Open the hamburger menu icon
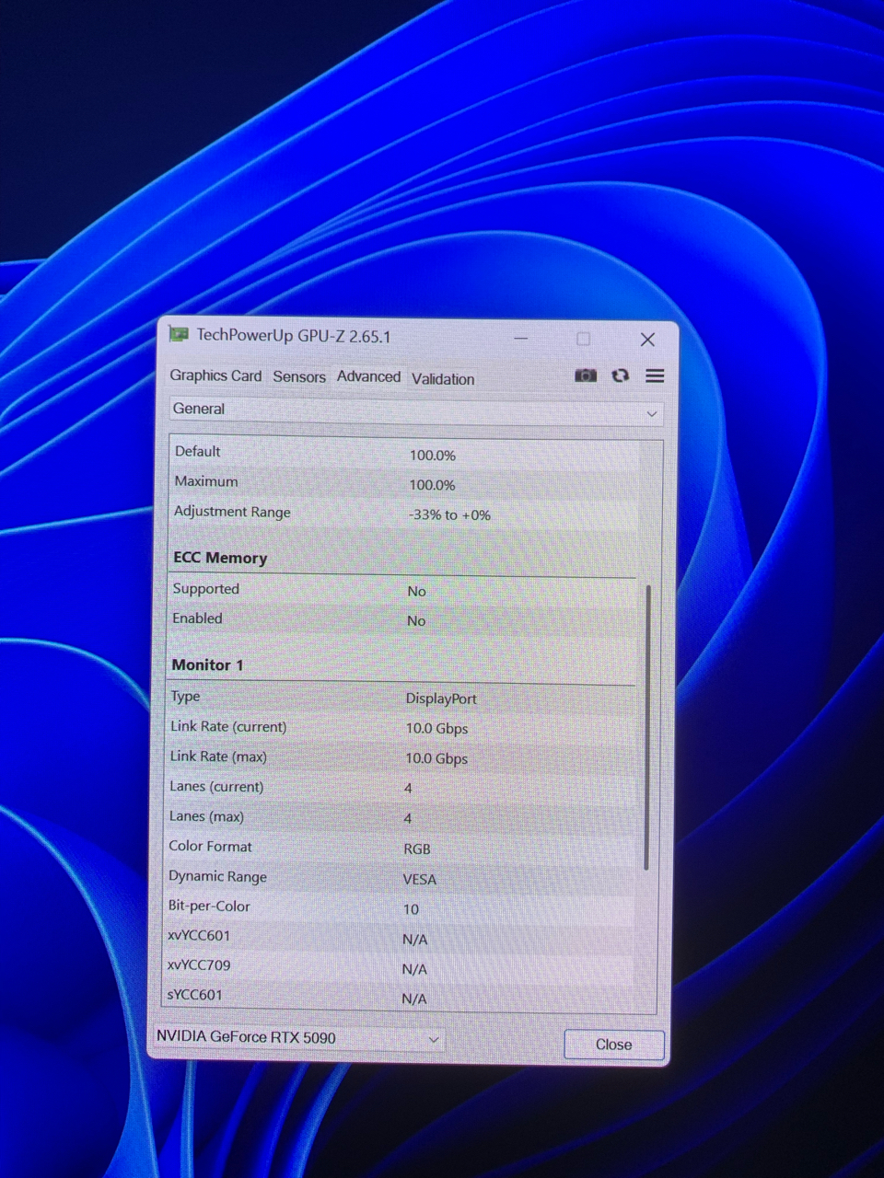This screenshot has width=884, height=1178. (655, 375)
